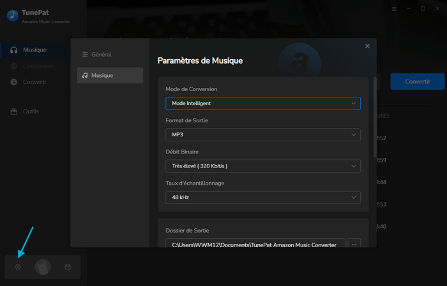
Task: Click the Mode de Conversion label
Action: click(192, 89)
